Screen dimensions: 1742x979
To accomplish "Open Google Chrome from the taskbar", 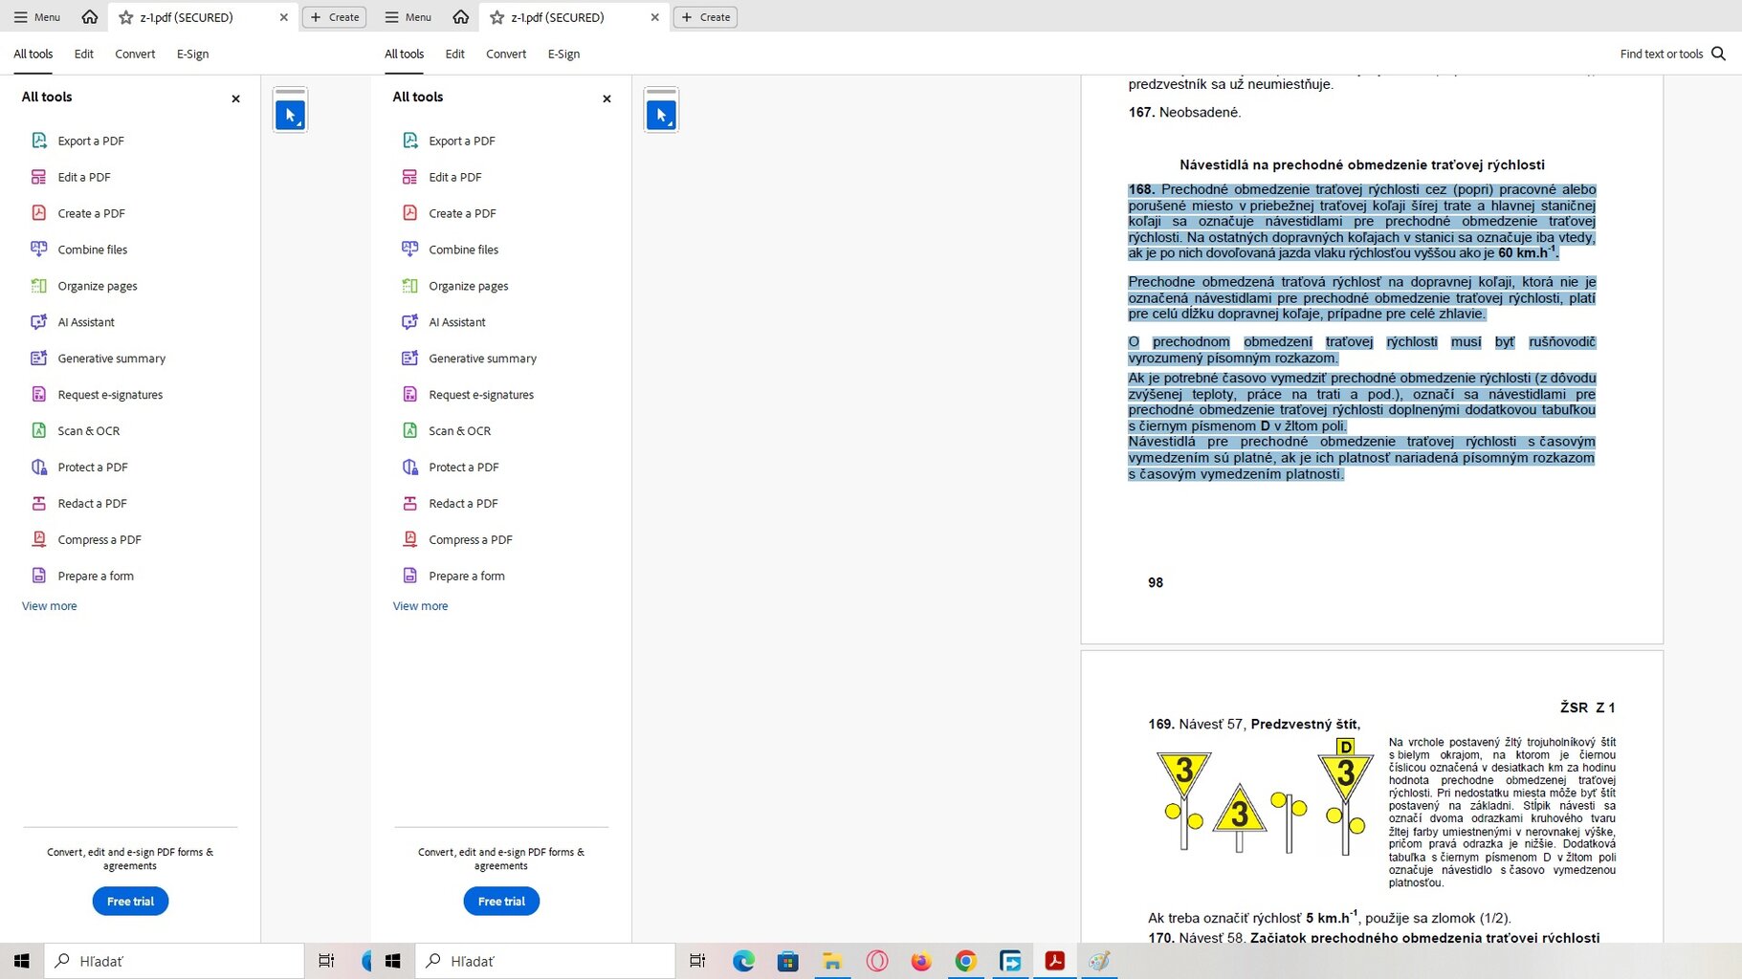I will click(x=965, y=961).
